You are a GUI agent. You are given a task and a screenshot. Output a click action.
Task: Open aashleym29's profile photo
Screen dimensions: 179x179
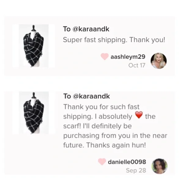[x=159, y=61]
